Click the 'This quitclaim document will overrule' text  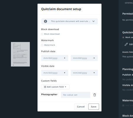point(70,21)
